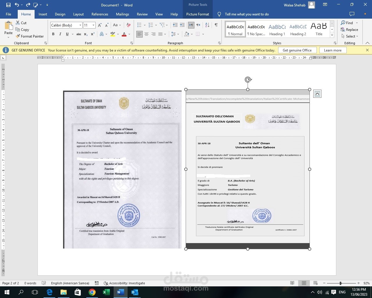Center the paragraph text

[146, 34]
